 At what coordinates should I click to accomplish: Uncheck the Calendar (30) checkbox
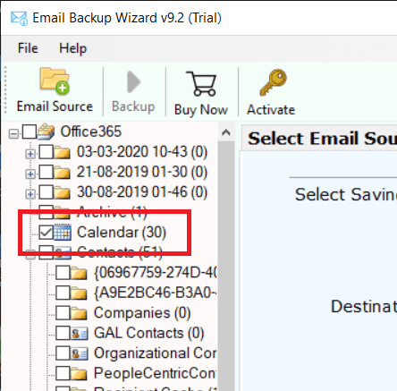click(46, 233)
